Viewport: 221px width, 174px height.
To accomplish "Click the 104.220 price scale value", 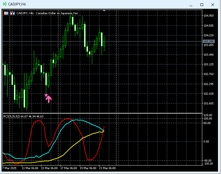I will point(209,35).
